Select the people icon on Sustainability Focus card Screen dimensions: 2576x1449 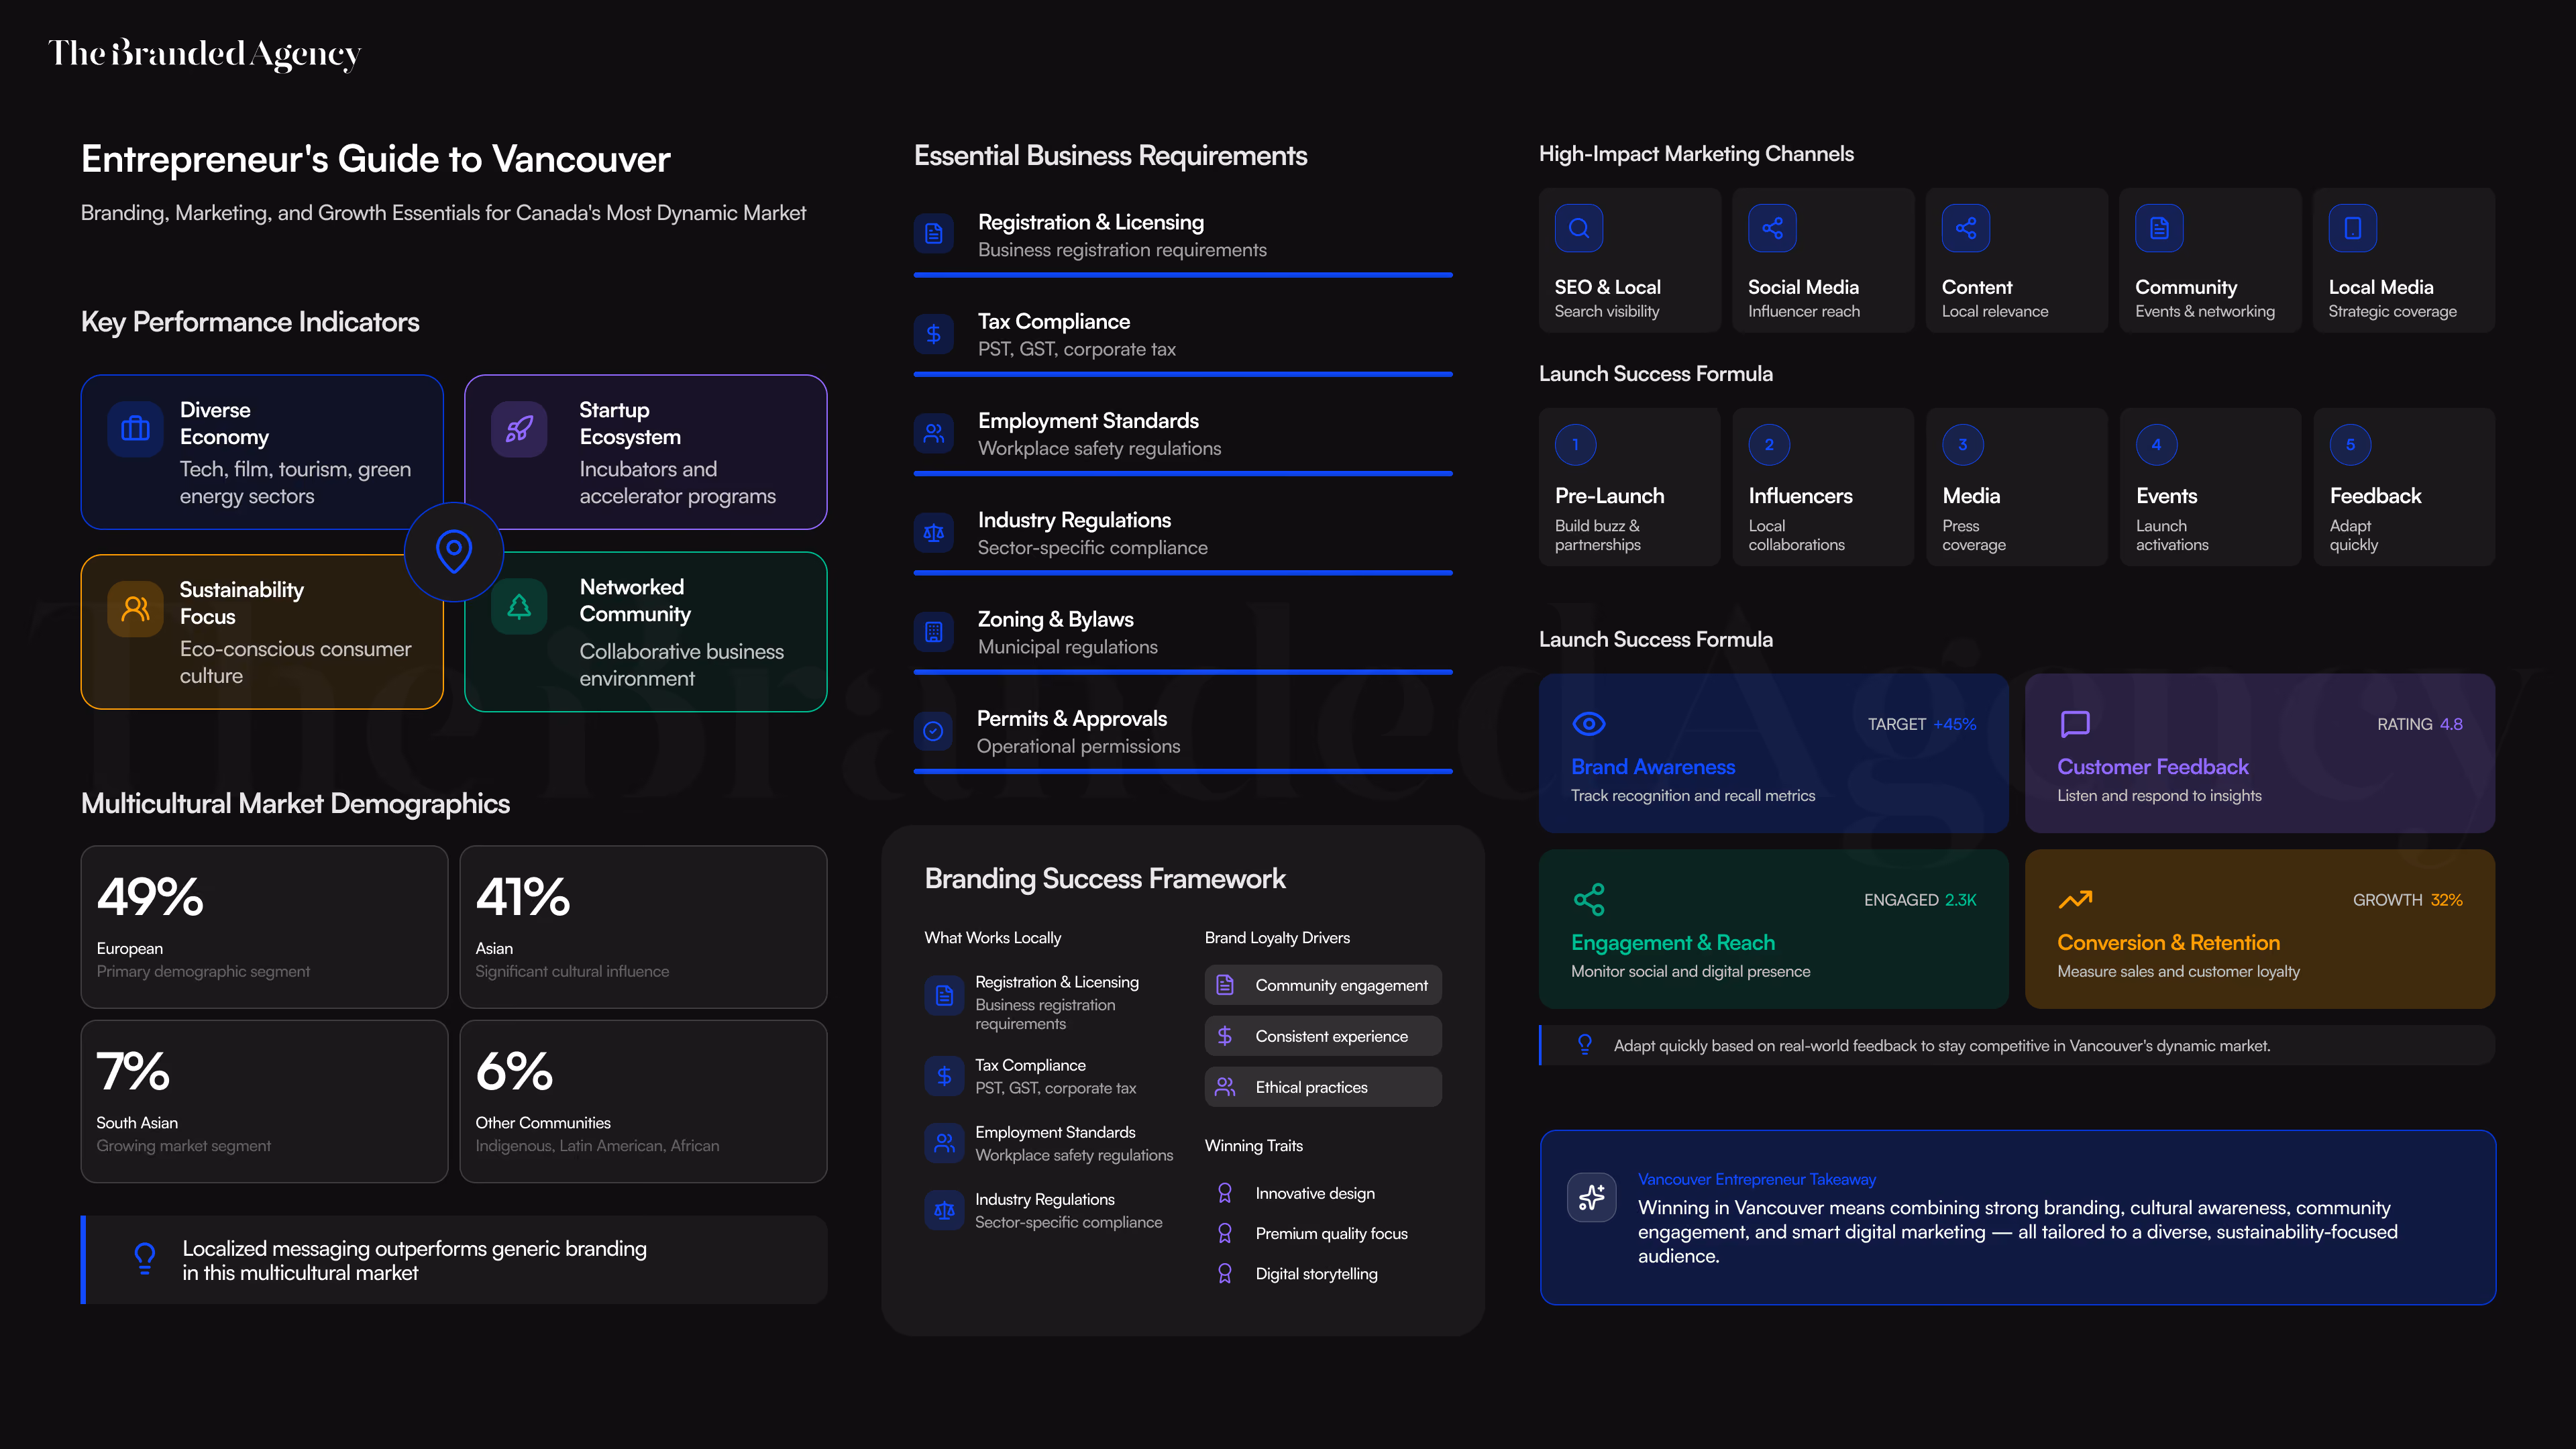(x=135, y=608)
